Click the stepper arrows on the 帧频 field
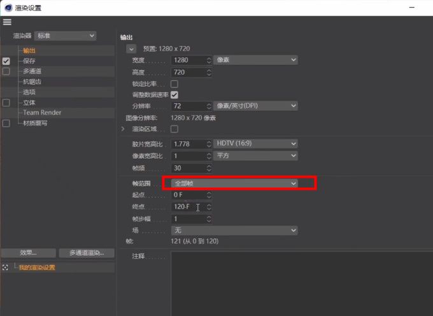The image size is (433, 316). click(209, 168)
